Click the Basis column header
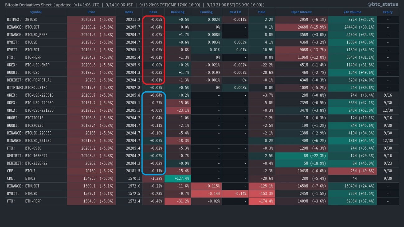This screenshot has width=404, height=227. pos(153,12)
